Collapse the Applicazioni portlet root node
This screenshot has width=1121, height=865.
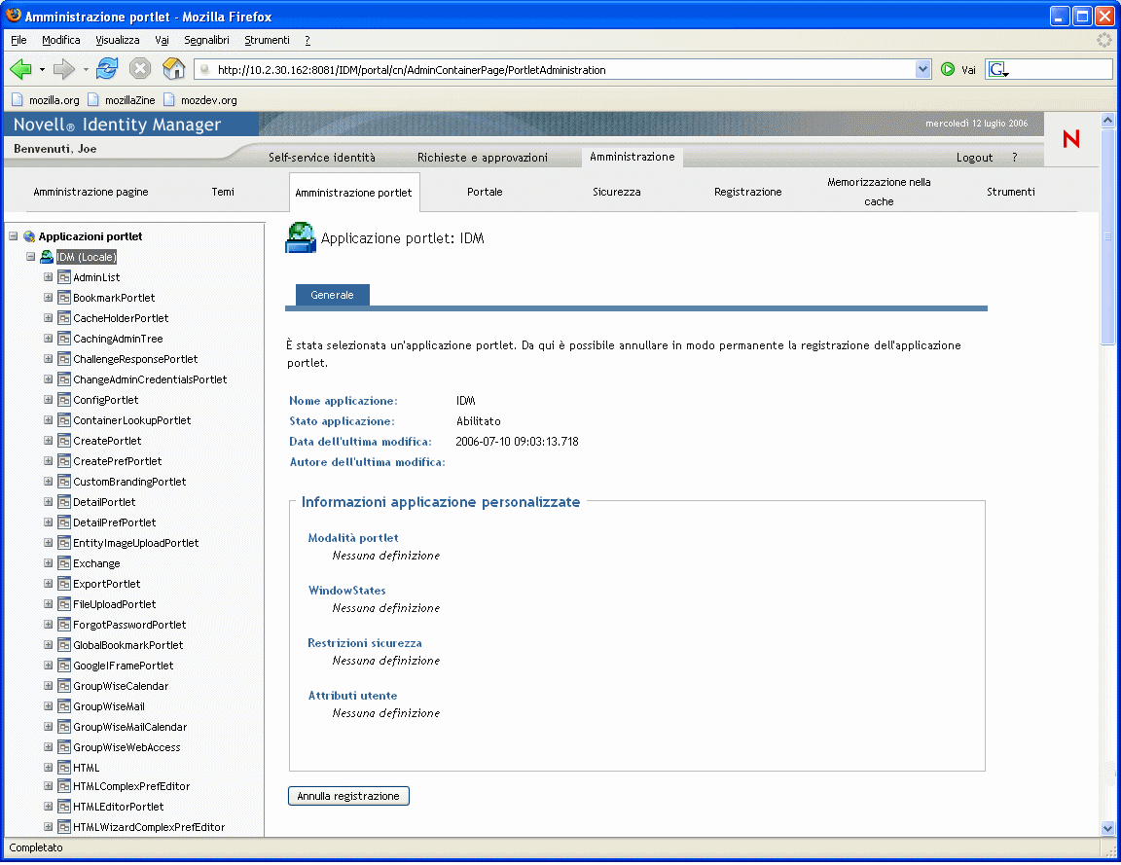coord(13,235)
